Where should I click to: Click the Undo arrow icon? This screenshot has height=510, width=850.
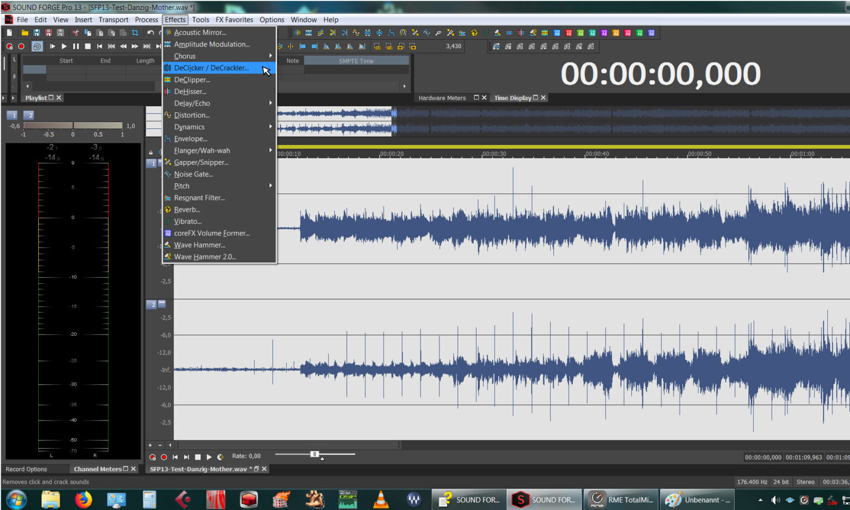(151, 33)
